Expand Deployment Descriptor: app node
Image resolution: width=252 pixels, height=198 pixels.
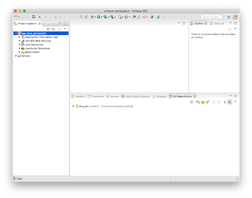coord(20,37)
